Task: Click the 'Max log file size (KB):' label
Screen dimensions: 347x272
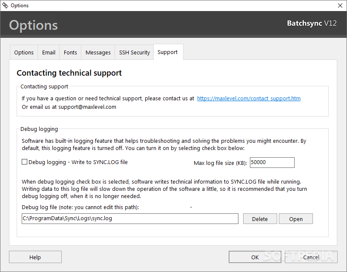Action: coord(220,163)
